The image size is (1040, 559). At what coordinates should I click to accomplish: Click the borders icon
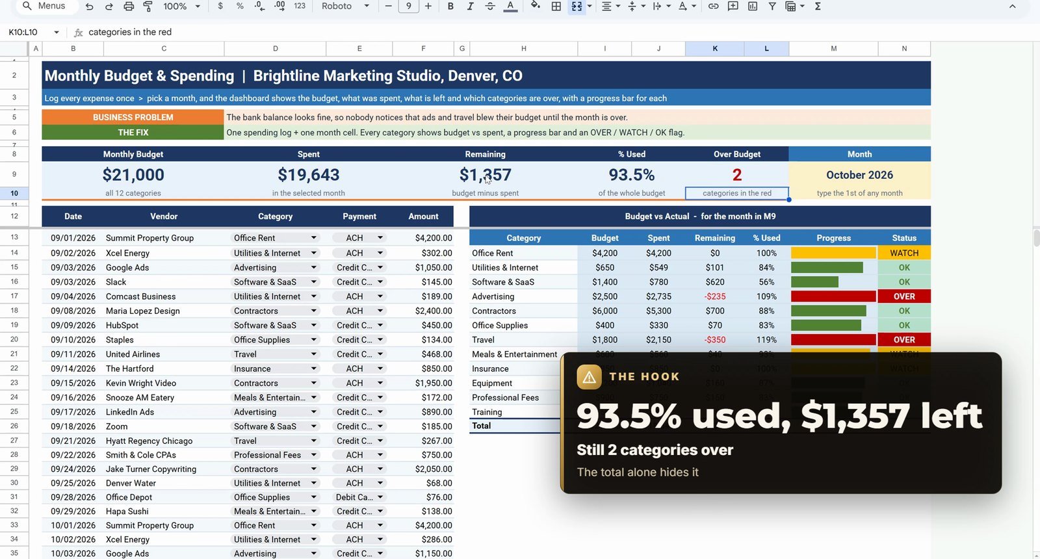click(x=556, y=6)
